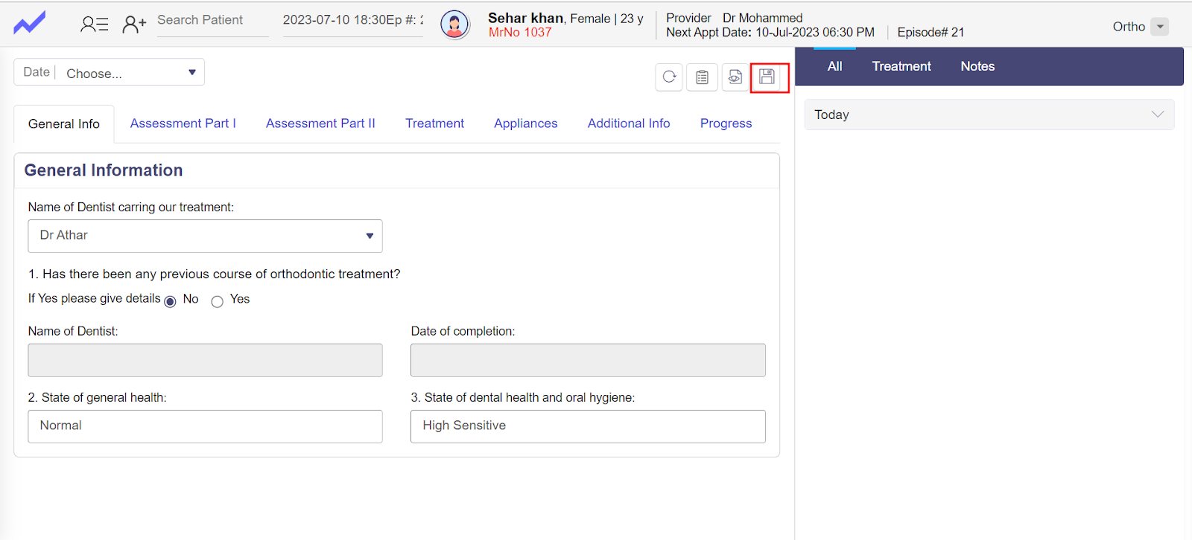Click the MrNo 1037 text

(x=520, y=33)
